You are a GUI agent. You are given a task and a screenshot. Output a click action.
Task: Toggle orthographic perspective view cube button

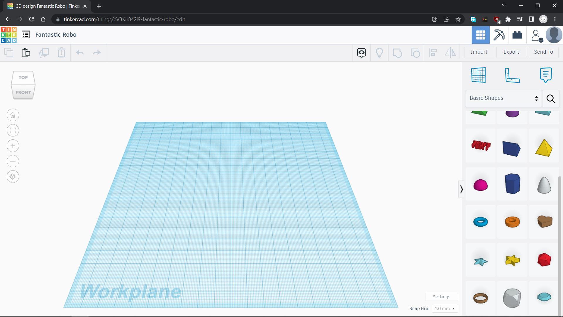[x=13, y=177]
